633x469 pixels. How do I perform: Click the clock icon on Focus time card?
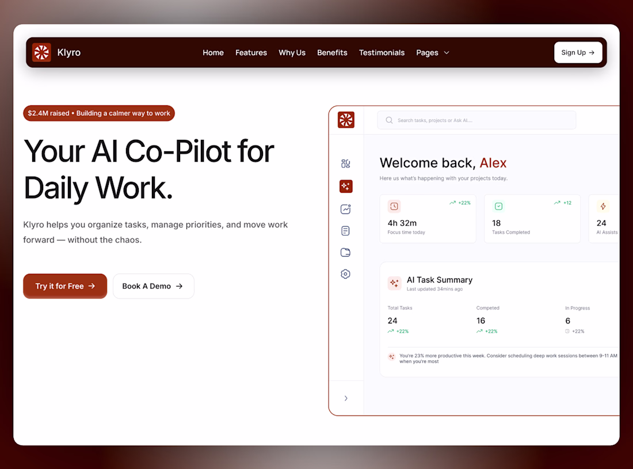coord(394,206)
